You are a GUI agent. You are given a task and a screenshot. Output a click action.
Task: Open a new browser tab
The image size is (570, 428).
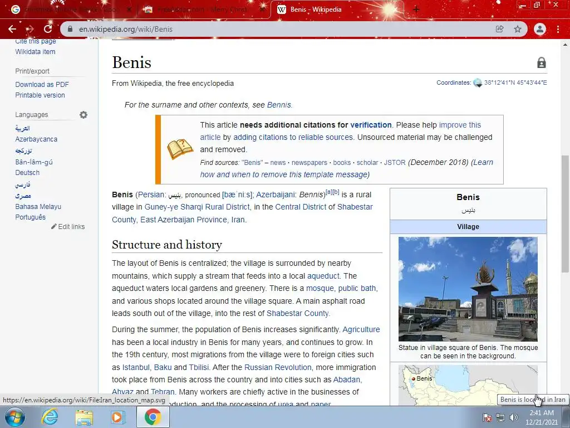click(416, 9)
